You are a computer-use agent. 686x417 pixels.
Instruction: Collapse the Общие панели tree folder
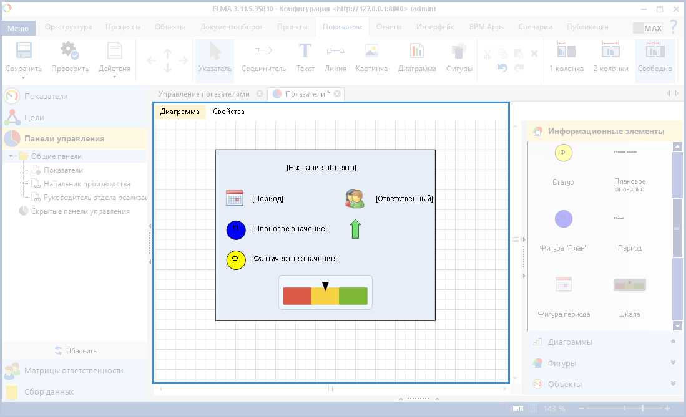(x=12, y=156)
